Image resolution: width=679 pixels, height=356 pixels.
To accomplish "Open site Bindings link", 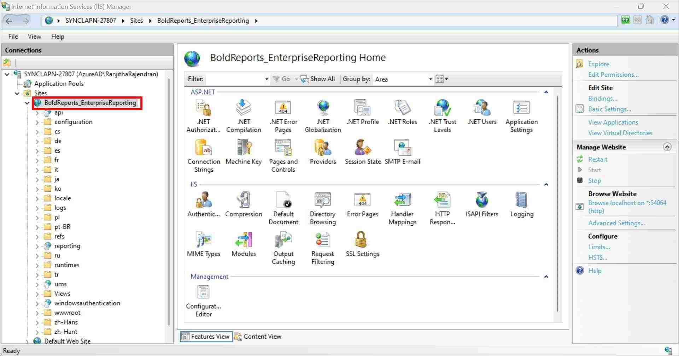I will point(603,99).
